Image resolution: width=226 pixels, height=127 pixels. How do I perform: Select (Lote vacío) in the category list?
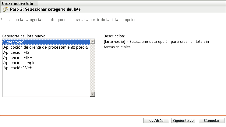pyautogui.click(x=14, y=42)
